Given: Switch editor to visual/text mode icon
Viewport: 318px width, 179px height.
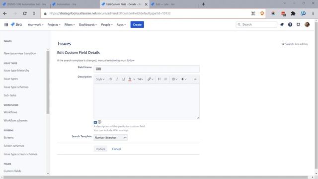Looking at the screenshot, I should pyautogui.click(x=95, y=122).
